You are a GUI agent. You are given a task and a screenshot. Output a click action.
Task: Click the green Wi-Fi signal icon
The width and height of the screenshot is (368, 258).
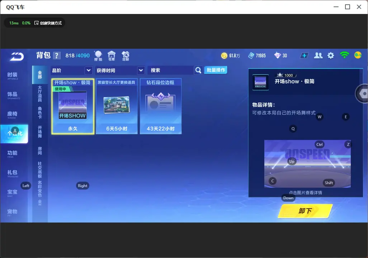pos(344,55)
